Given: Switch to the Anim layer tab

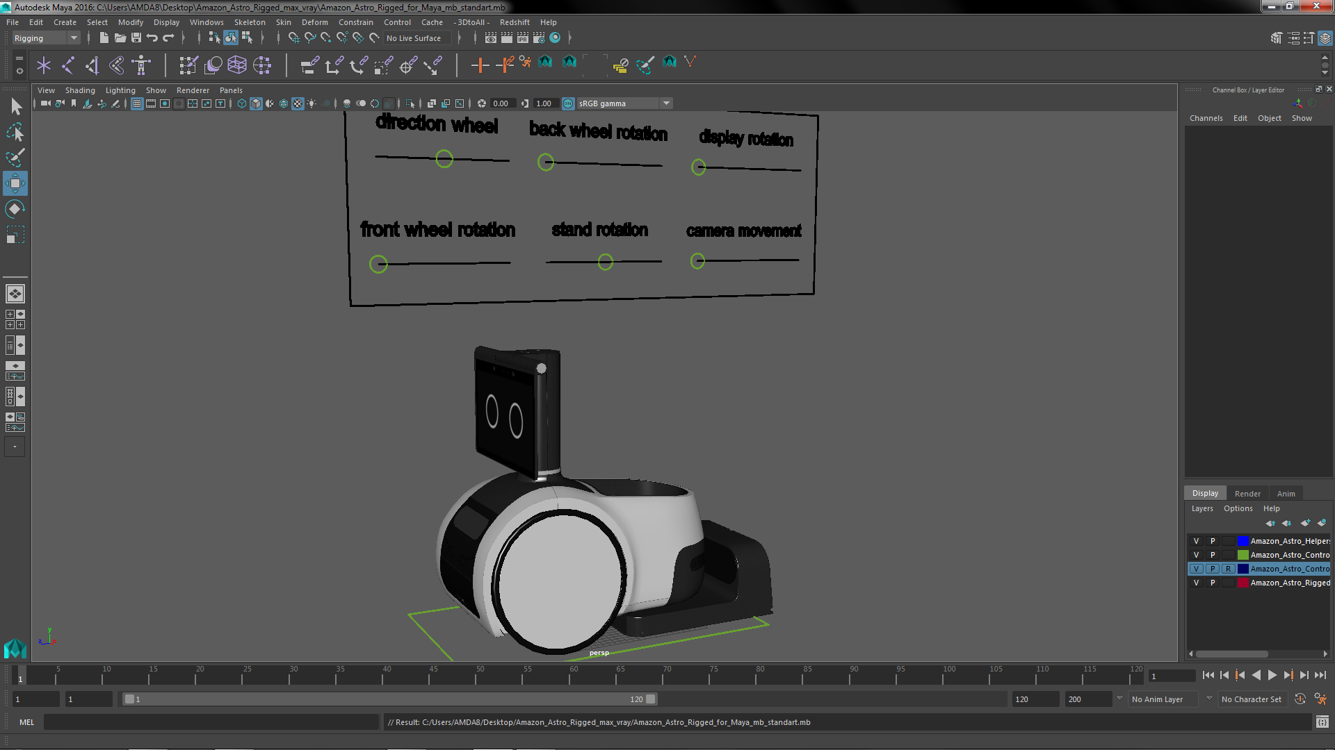Looking at the screenshot, I should coord(1286,494).
